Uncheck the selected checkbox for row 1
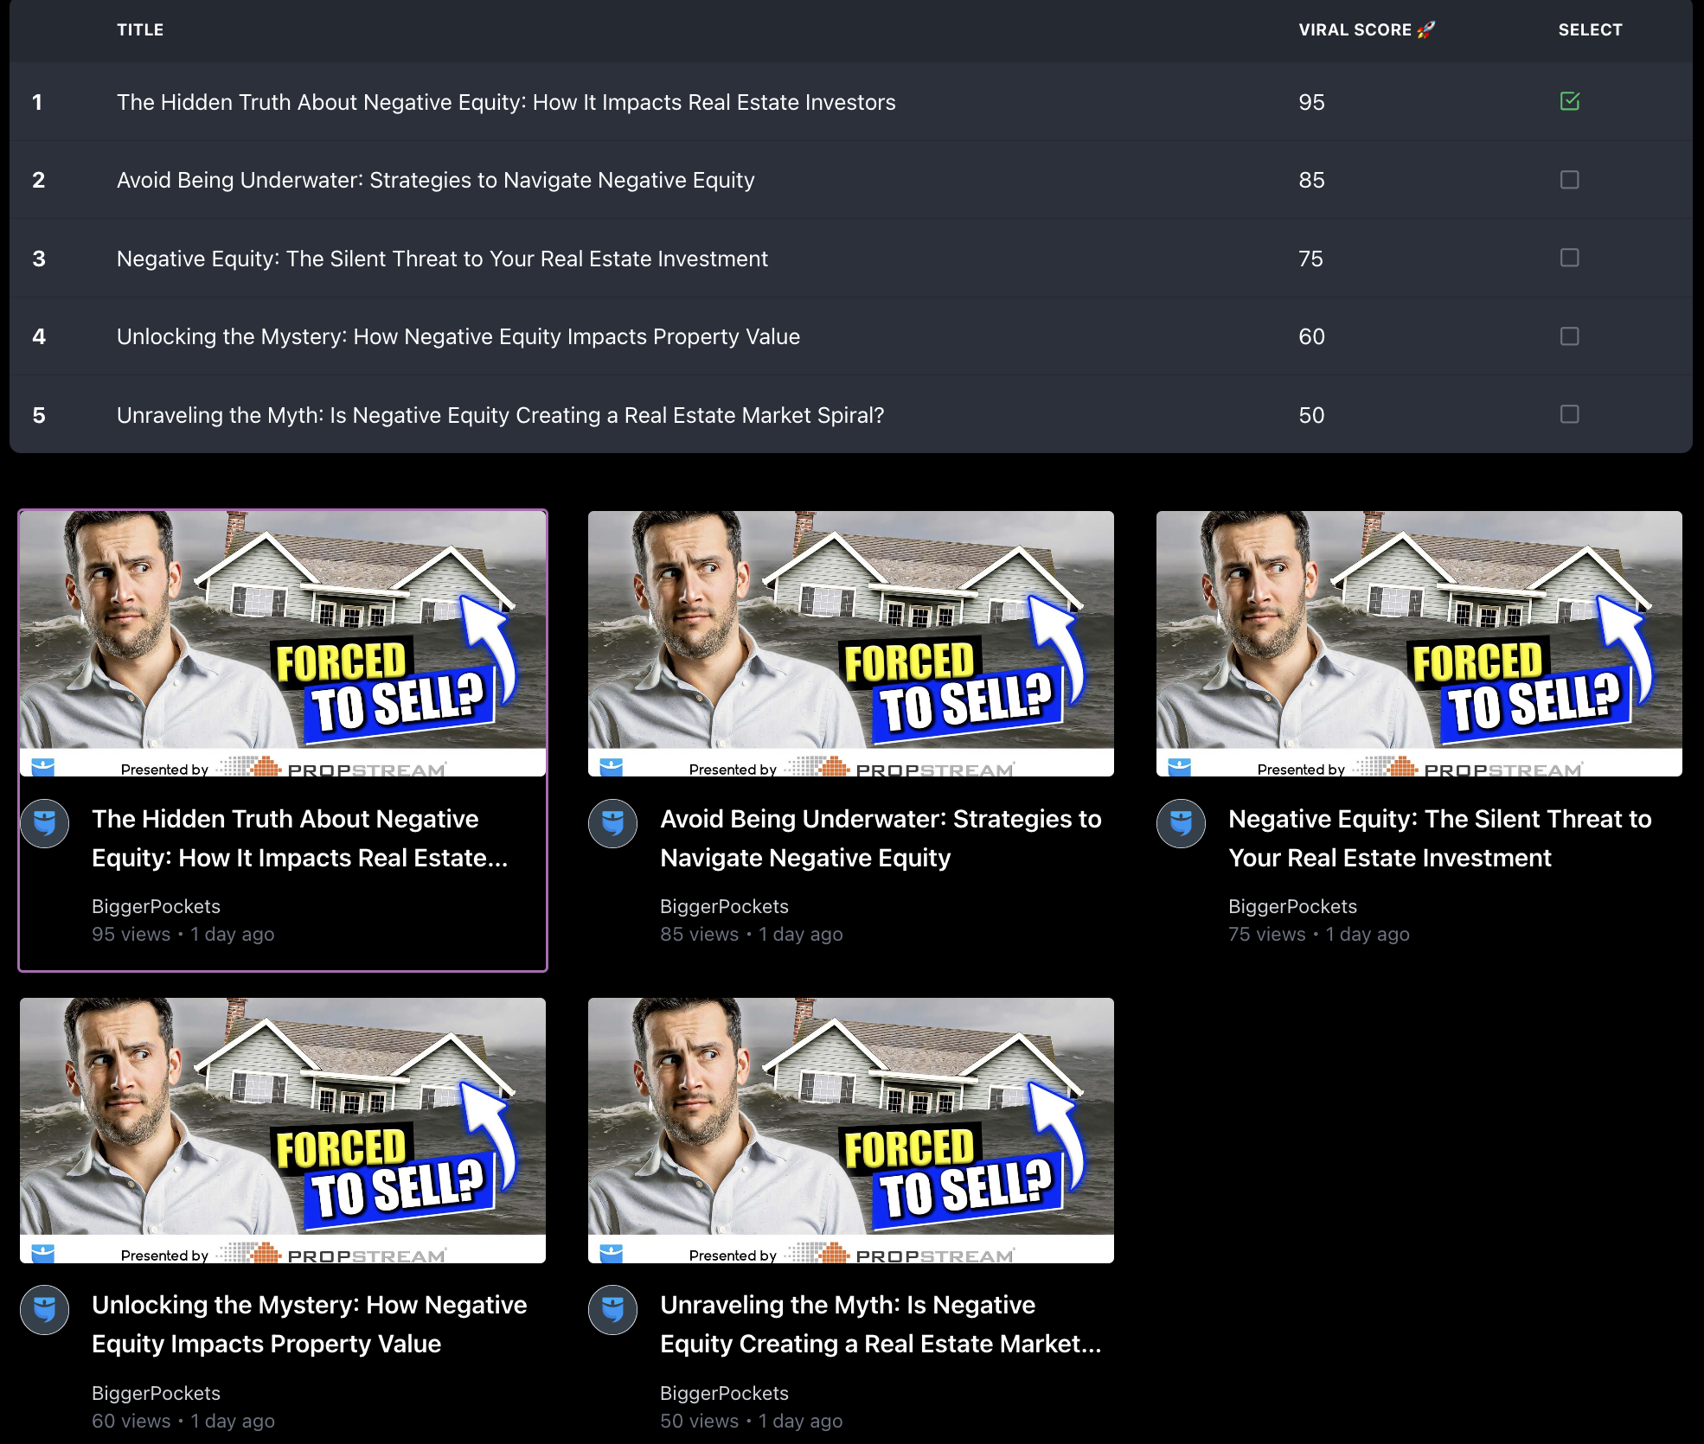This screenshot has width=1704, height=1444. (x=1570, y=101)
